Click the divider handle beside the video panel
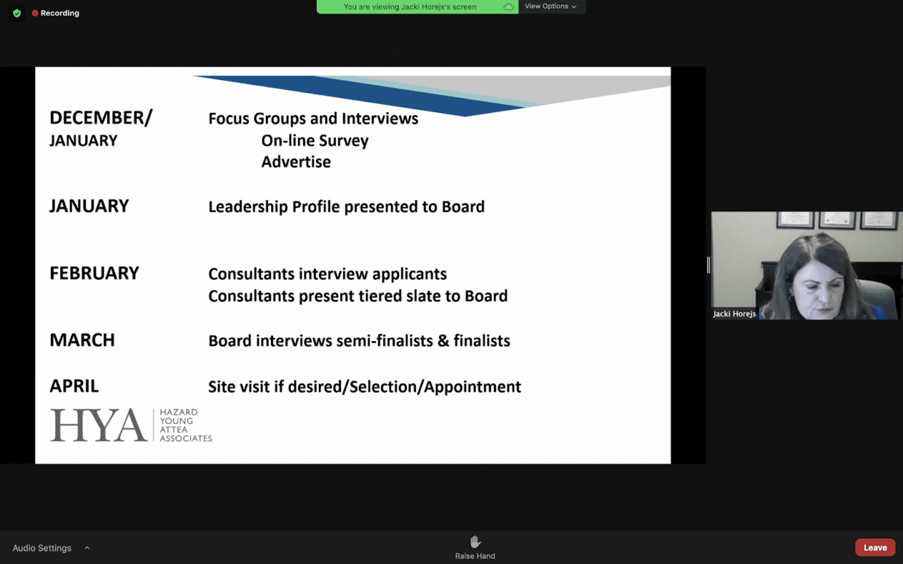 [x=708, y=265]
